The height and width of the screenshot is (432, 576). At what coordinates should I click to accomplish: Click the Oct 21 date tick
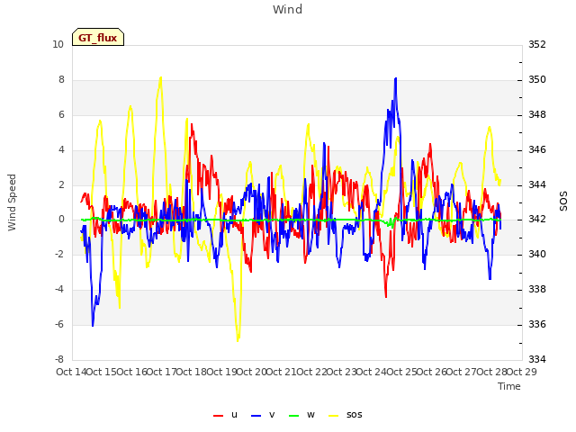click(281, 372)
